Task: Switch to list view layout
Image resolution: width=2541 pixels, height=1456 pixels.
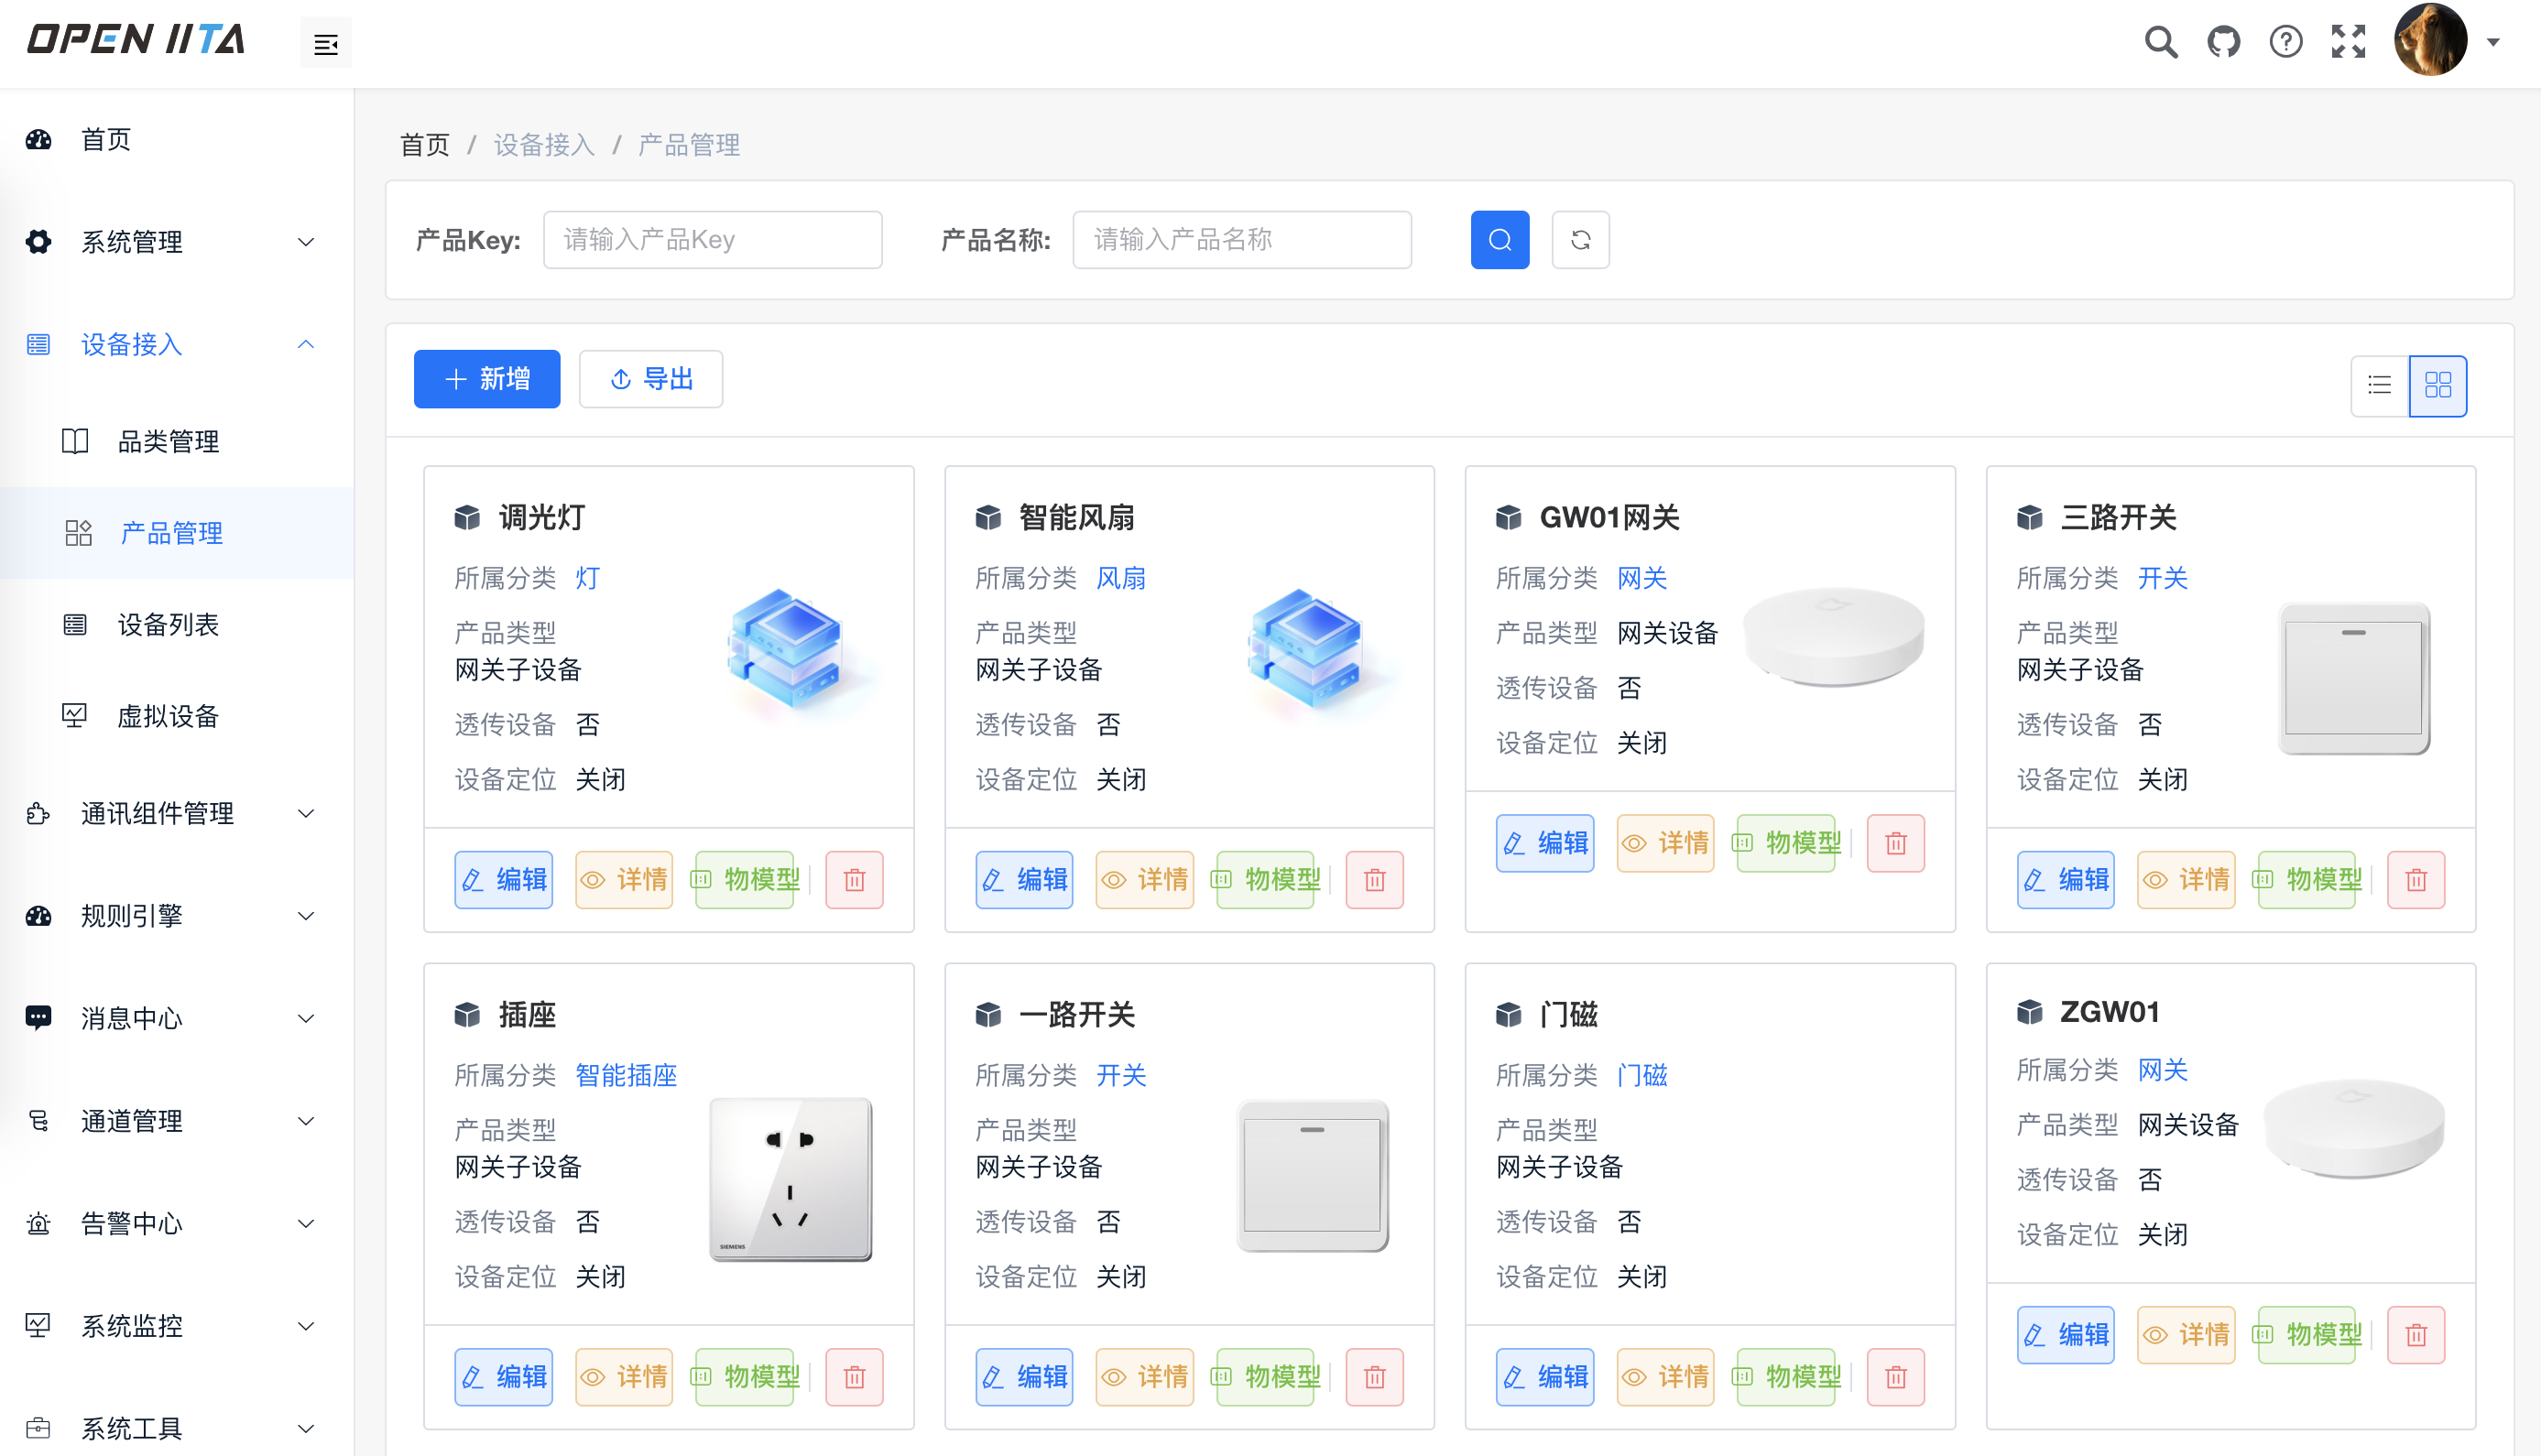Action: (2379, 385)
